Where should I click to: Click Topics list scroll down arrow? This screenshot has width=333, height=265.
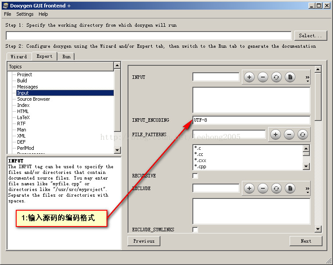[117, 150]
